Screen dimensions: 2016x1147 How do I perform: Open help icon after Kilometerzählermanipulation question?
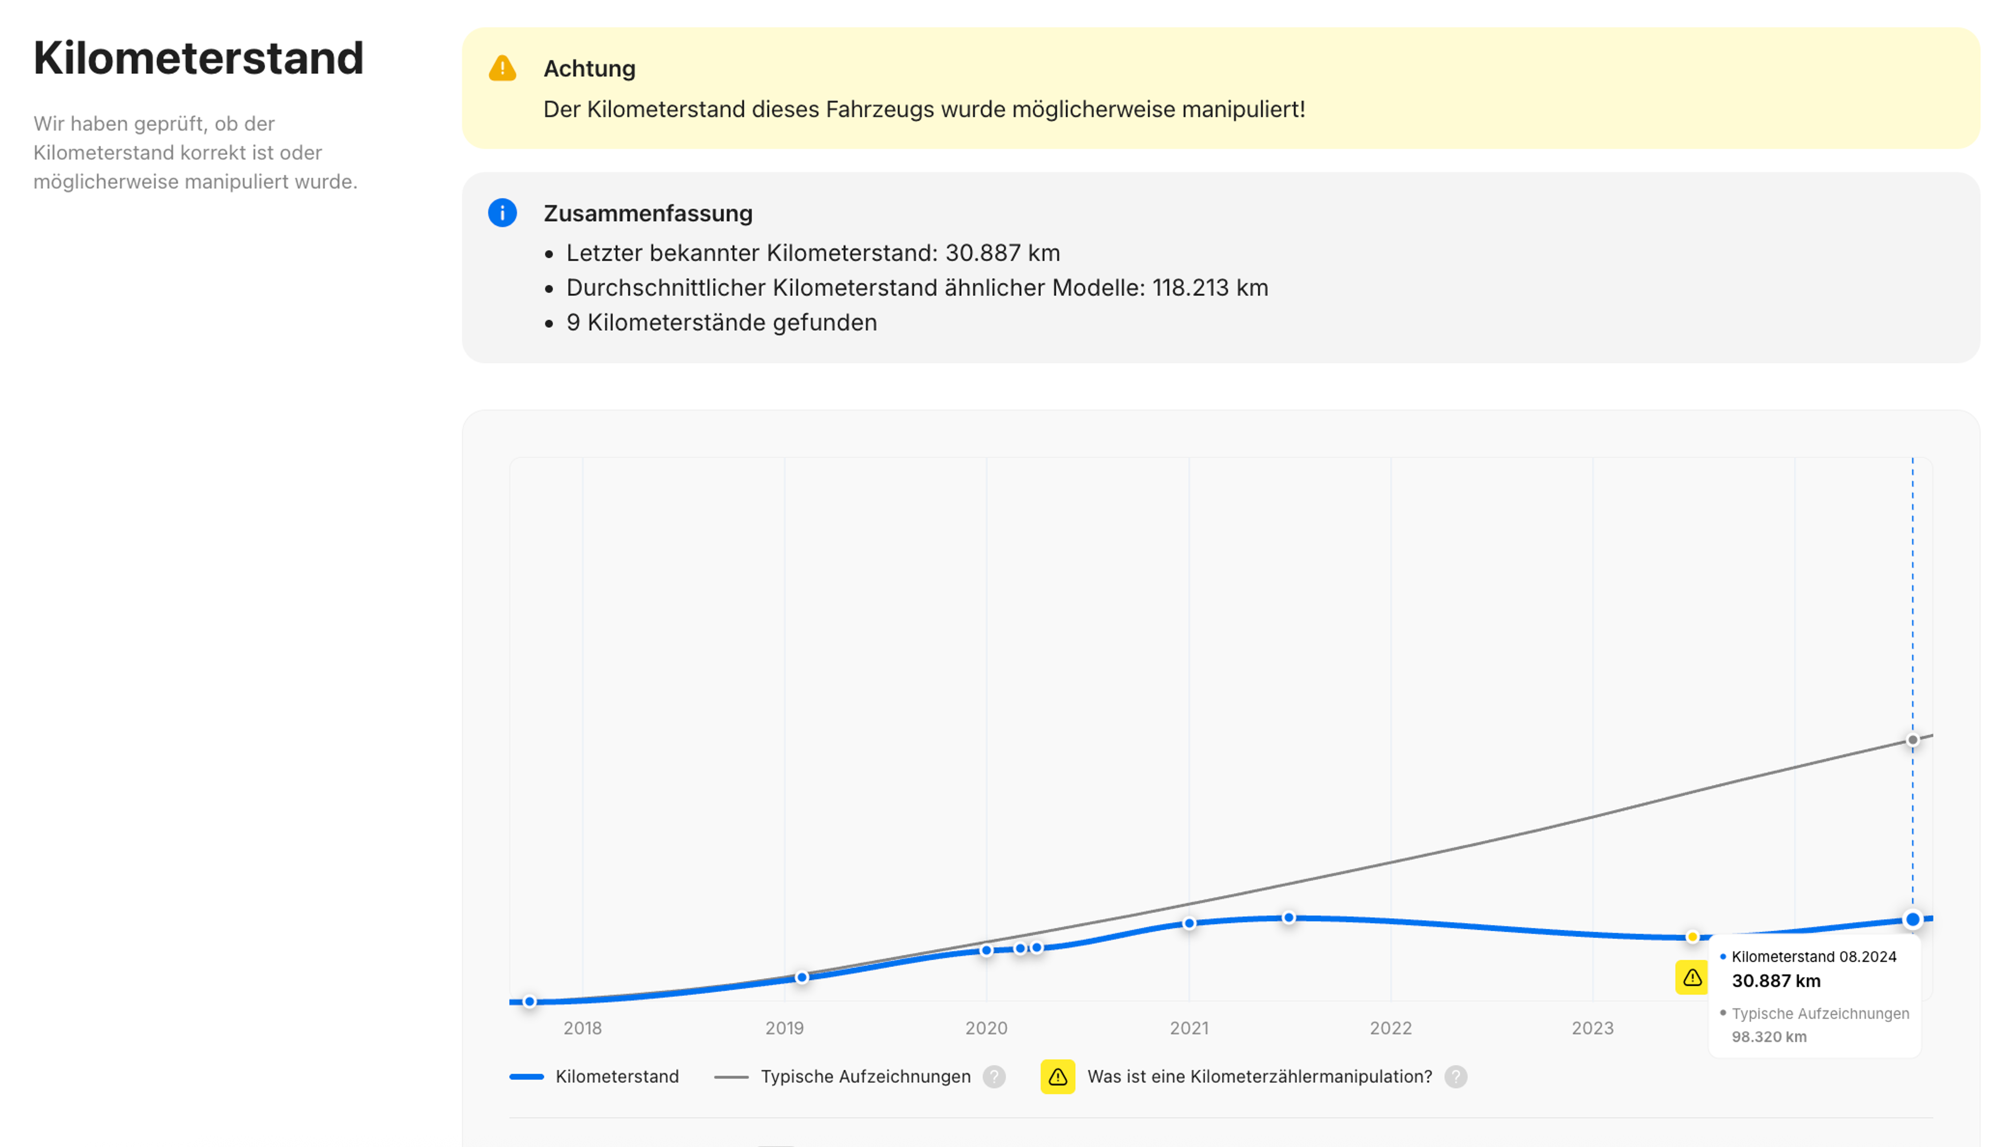pos(1456,1076)
